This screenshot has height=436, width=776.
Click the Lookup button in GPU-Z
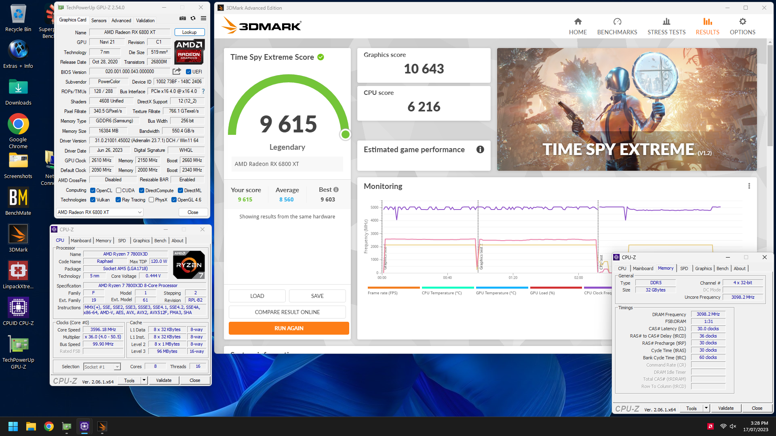(x=190, y=32)
